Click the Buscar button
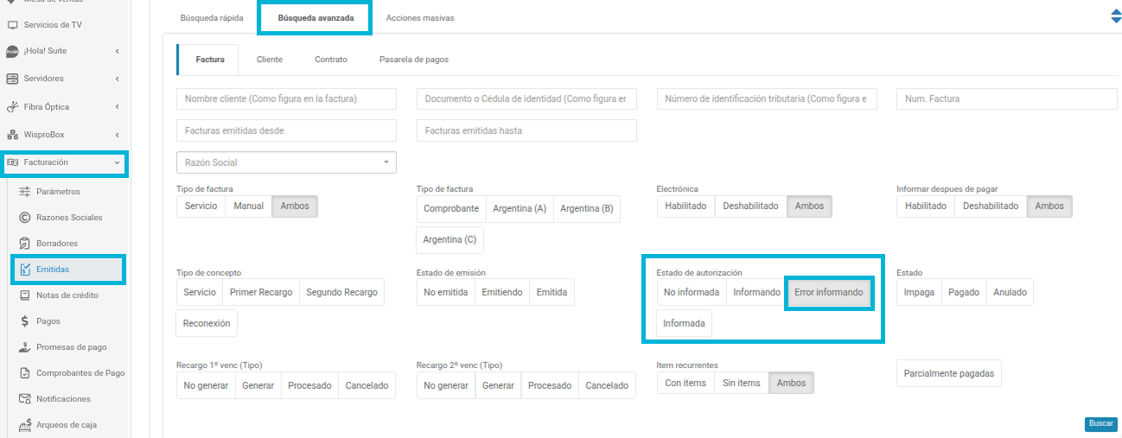 1100,423
